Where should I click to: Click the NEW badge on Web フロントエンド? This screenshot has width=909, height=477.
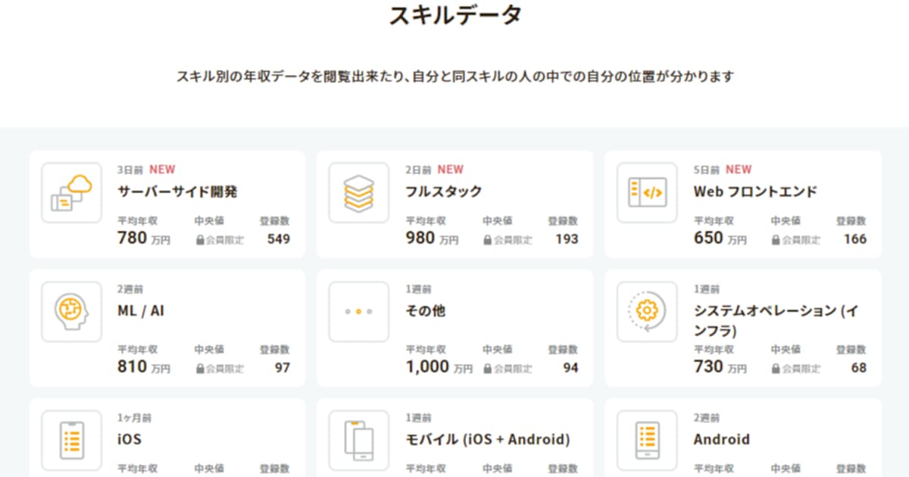739,170
